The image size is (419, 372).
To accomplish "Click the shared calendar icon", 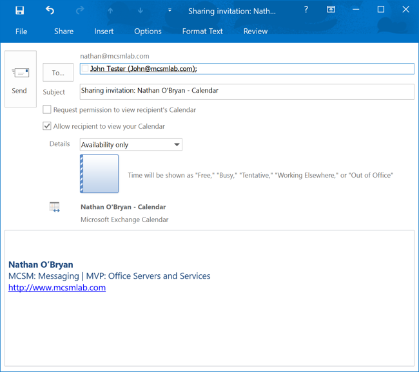I will point(55,207).
